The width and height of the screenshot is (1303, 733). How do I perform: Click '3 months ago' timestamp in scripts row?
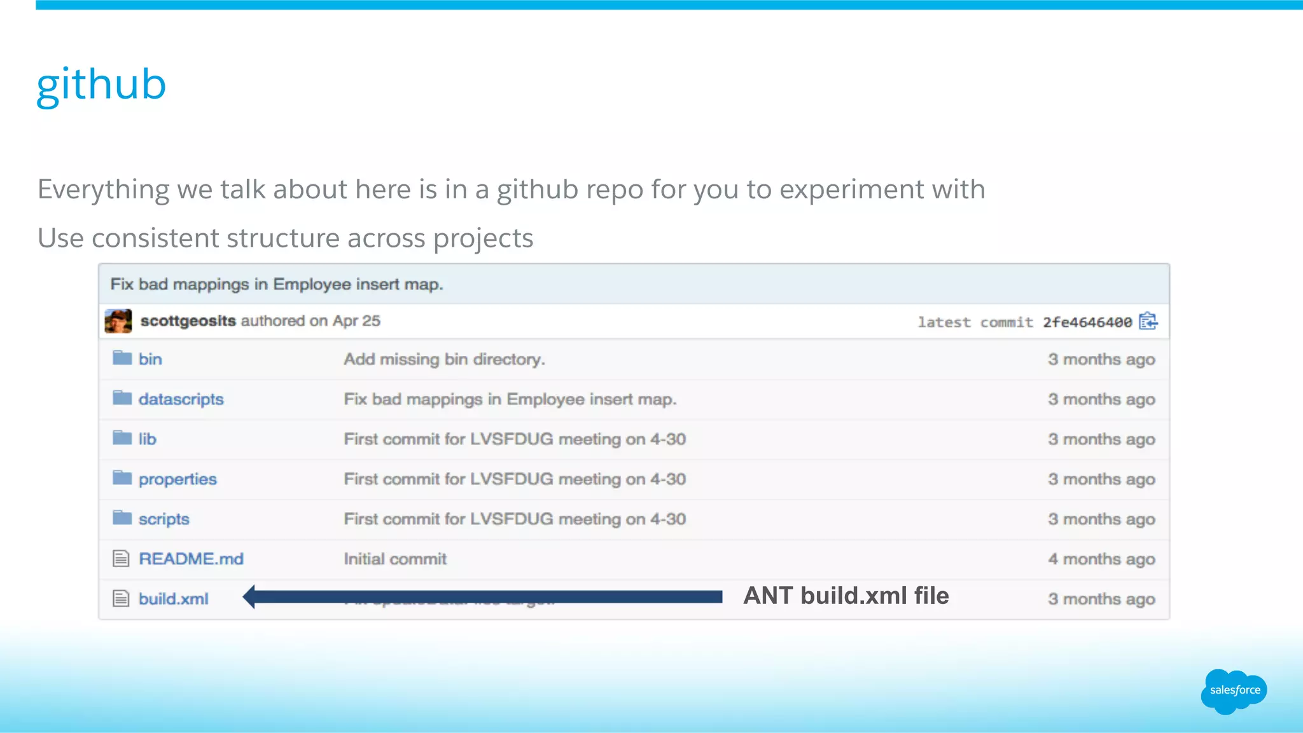point(1102,520)
